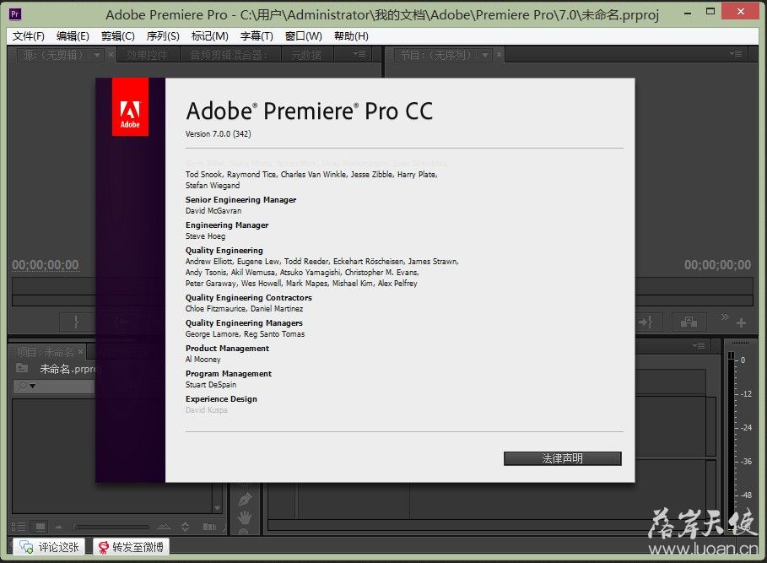Click the zoom-in mountain icon in Project panel
Viewport: 767px width, 563px height.
pyautogui.click(x=164, y=527)
